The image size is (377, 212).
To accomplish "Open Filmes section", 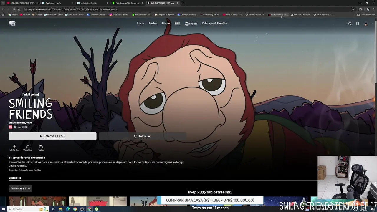I will pos(166,24).
